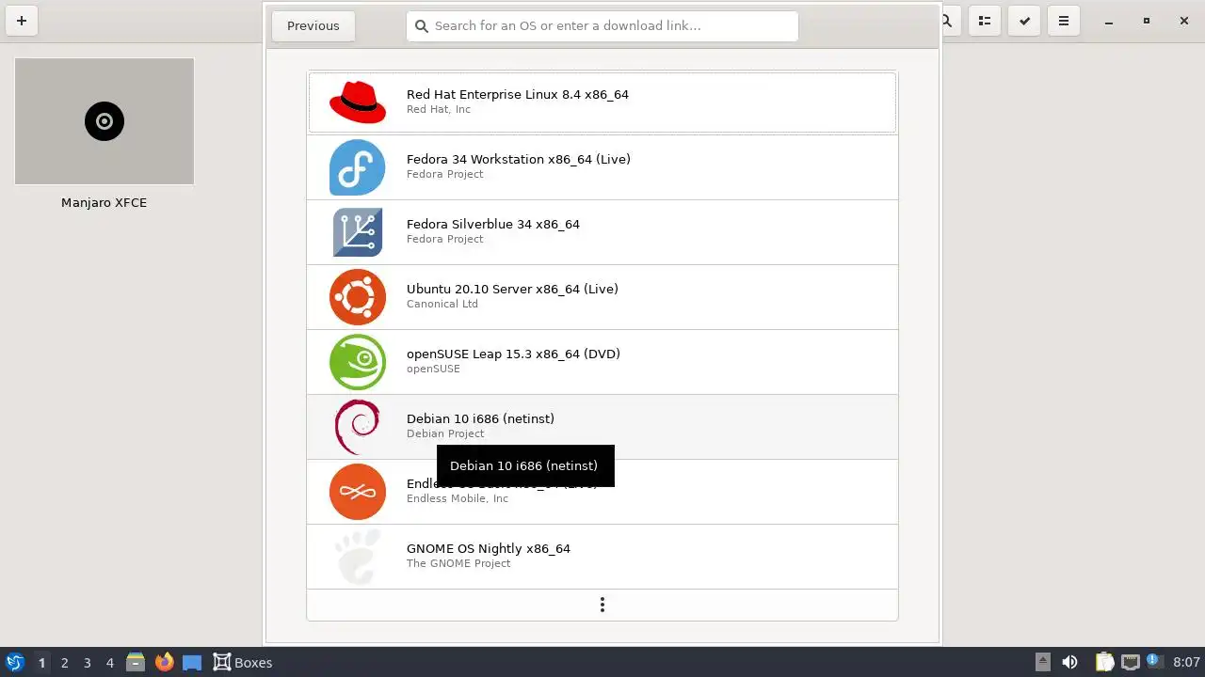Click the Fedora Silverblue logo icon

358,232
